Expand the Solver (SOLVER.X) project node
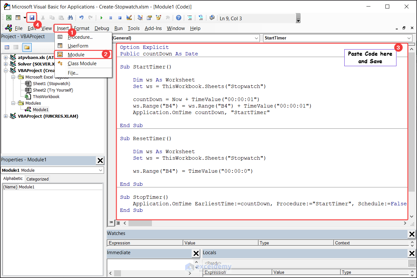Screen dimensions: 417x278 tap(6, 64)
